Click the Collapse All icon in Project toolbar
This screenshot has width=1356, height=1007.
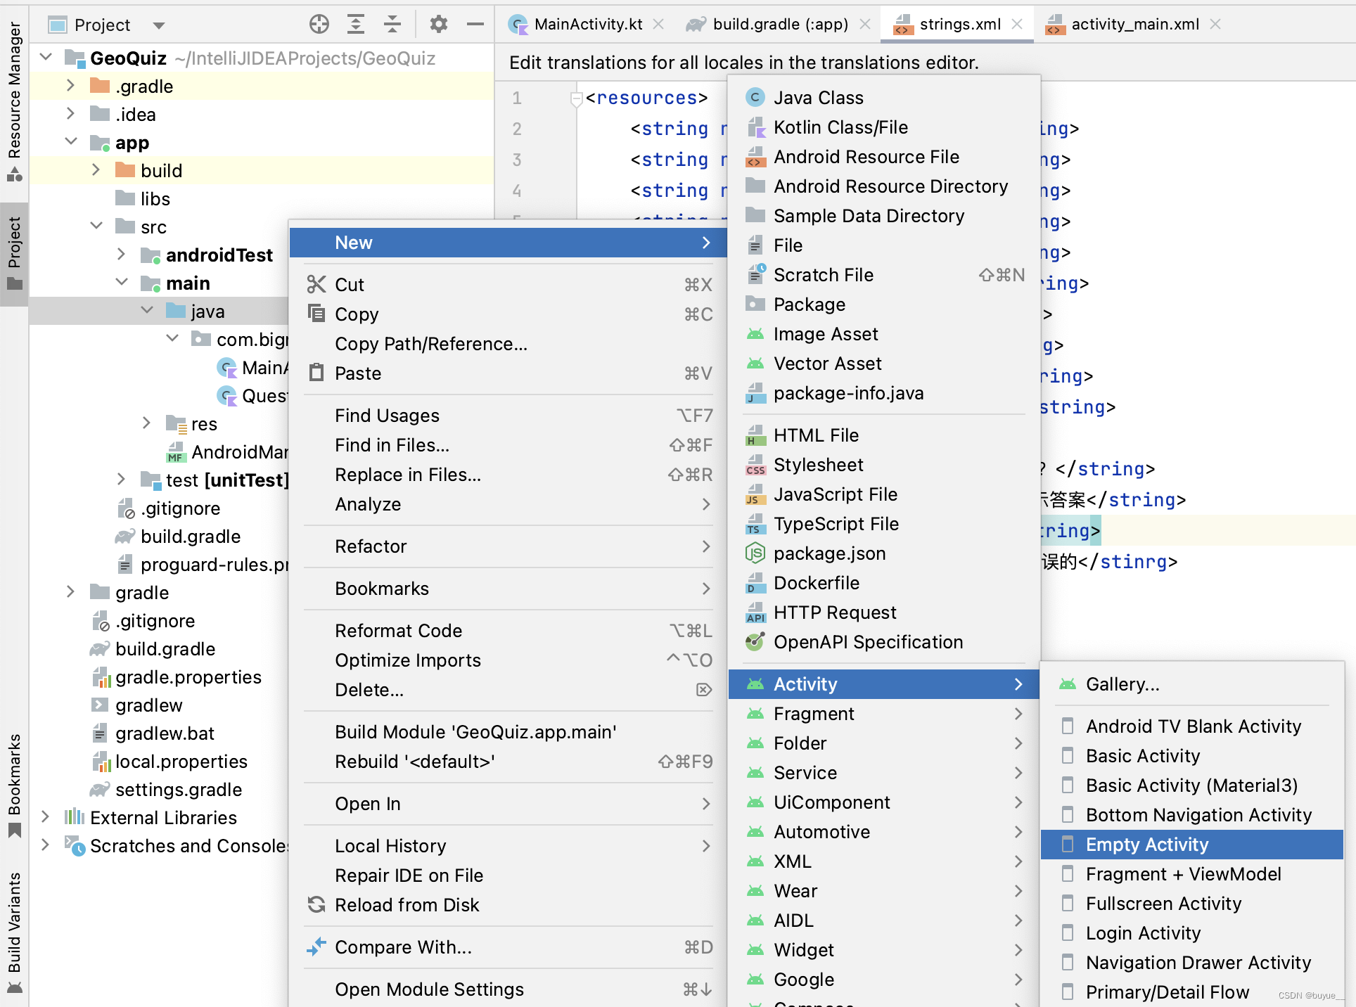click(x=392, y=25)
